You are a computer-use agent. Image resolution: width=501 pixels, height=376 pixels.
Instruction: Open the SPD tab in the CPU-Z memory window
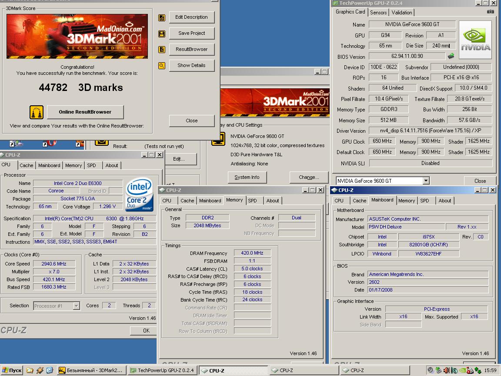pyautogui.click(x=252, y=201)
